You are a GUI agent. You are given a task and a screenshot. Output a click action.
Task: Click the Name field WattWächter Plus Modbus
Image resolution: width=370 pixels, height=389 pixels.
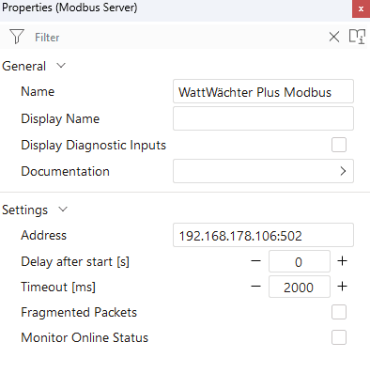(263, 91)
